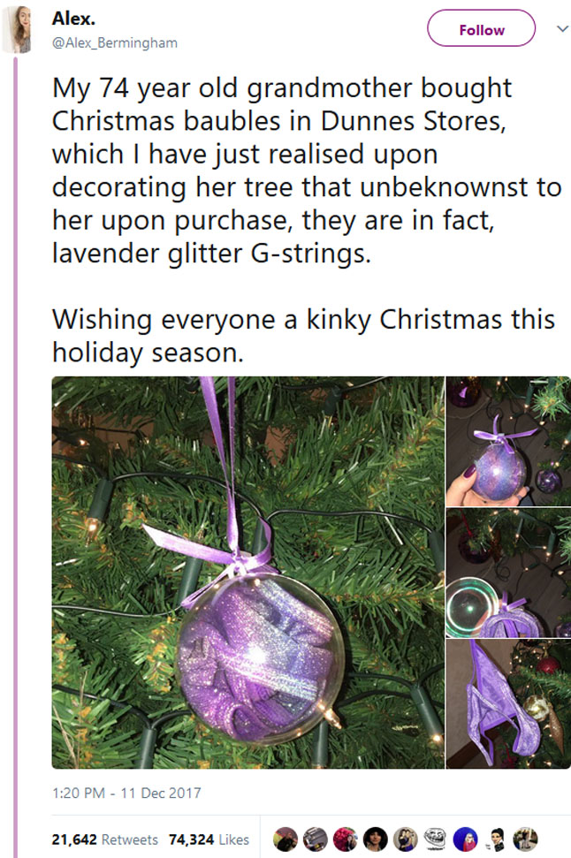Viewport: 571px width, 858px height.
Task: Open the blue background liker avatar
Action: 465,839
